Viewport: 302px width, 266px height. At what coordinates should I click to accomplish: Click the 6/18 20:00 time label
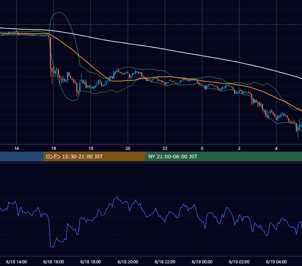tap(128, 262)
